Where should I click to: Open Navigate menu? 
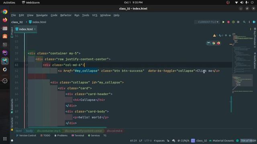pyautogui.click(x=42, y=15)
